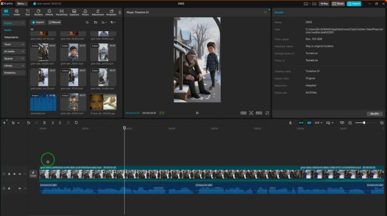Lock the main video track
This screenshot has height=216, width=387.
pos(9,174)
